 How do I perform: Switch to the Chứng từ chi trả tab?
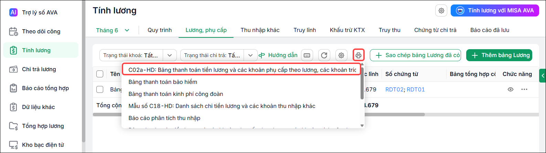click(x=436, y=30)
